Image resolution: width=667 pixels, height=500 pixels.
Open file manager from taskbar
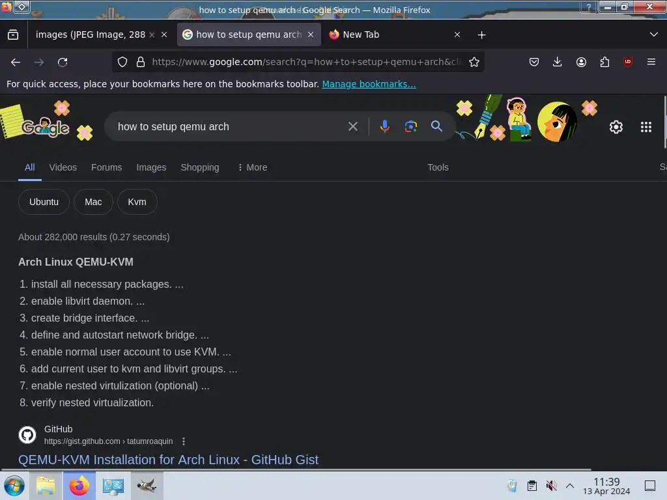click(46, 486)
